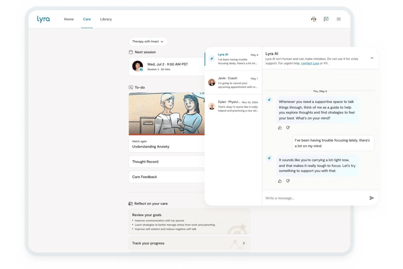
Task: Open the hamburger menu
Action: point(339,19)
